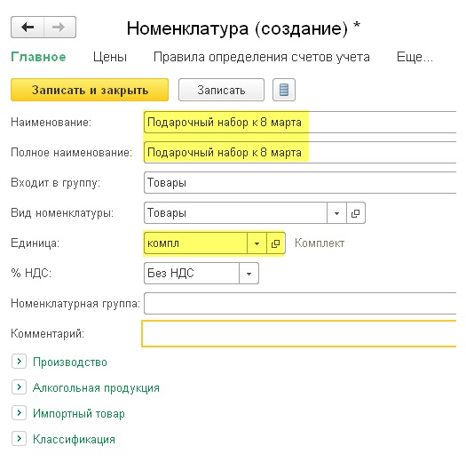This screenshot has height=462, width=466.
Task: Click the Записать и закрыть button
Action: 90,90
